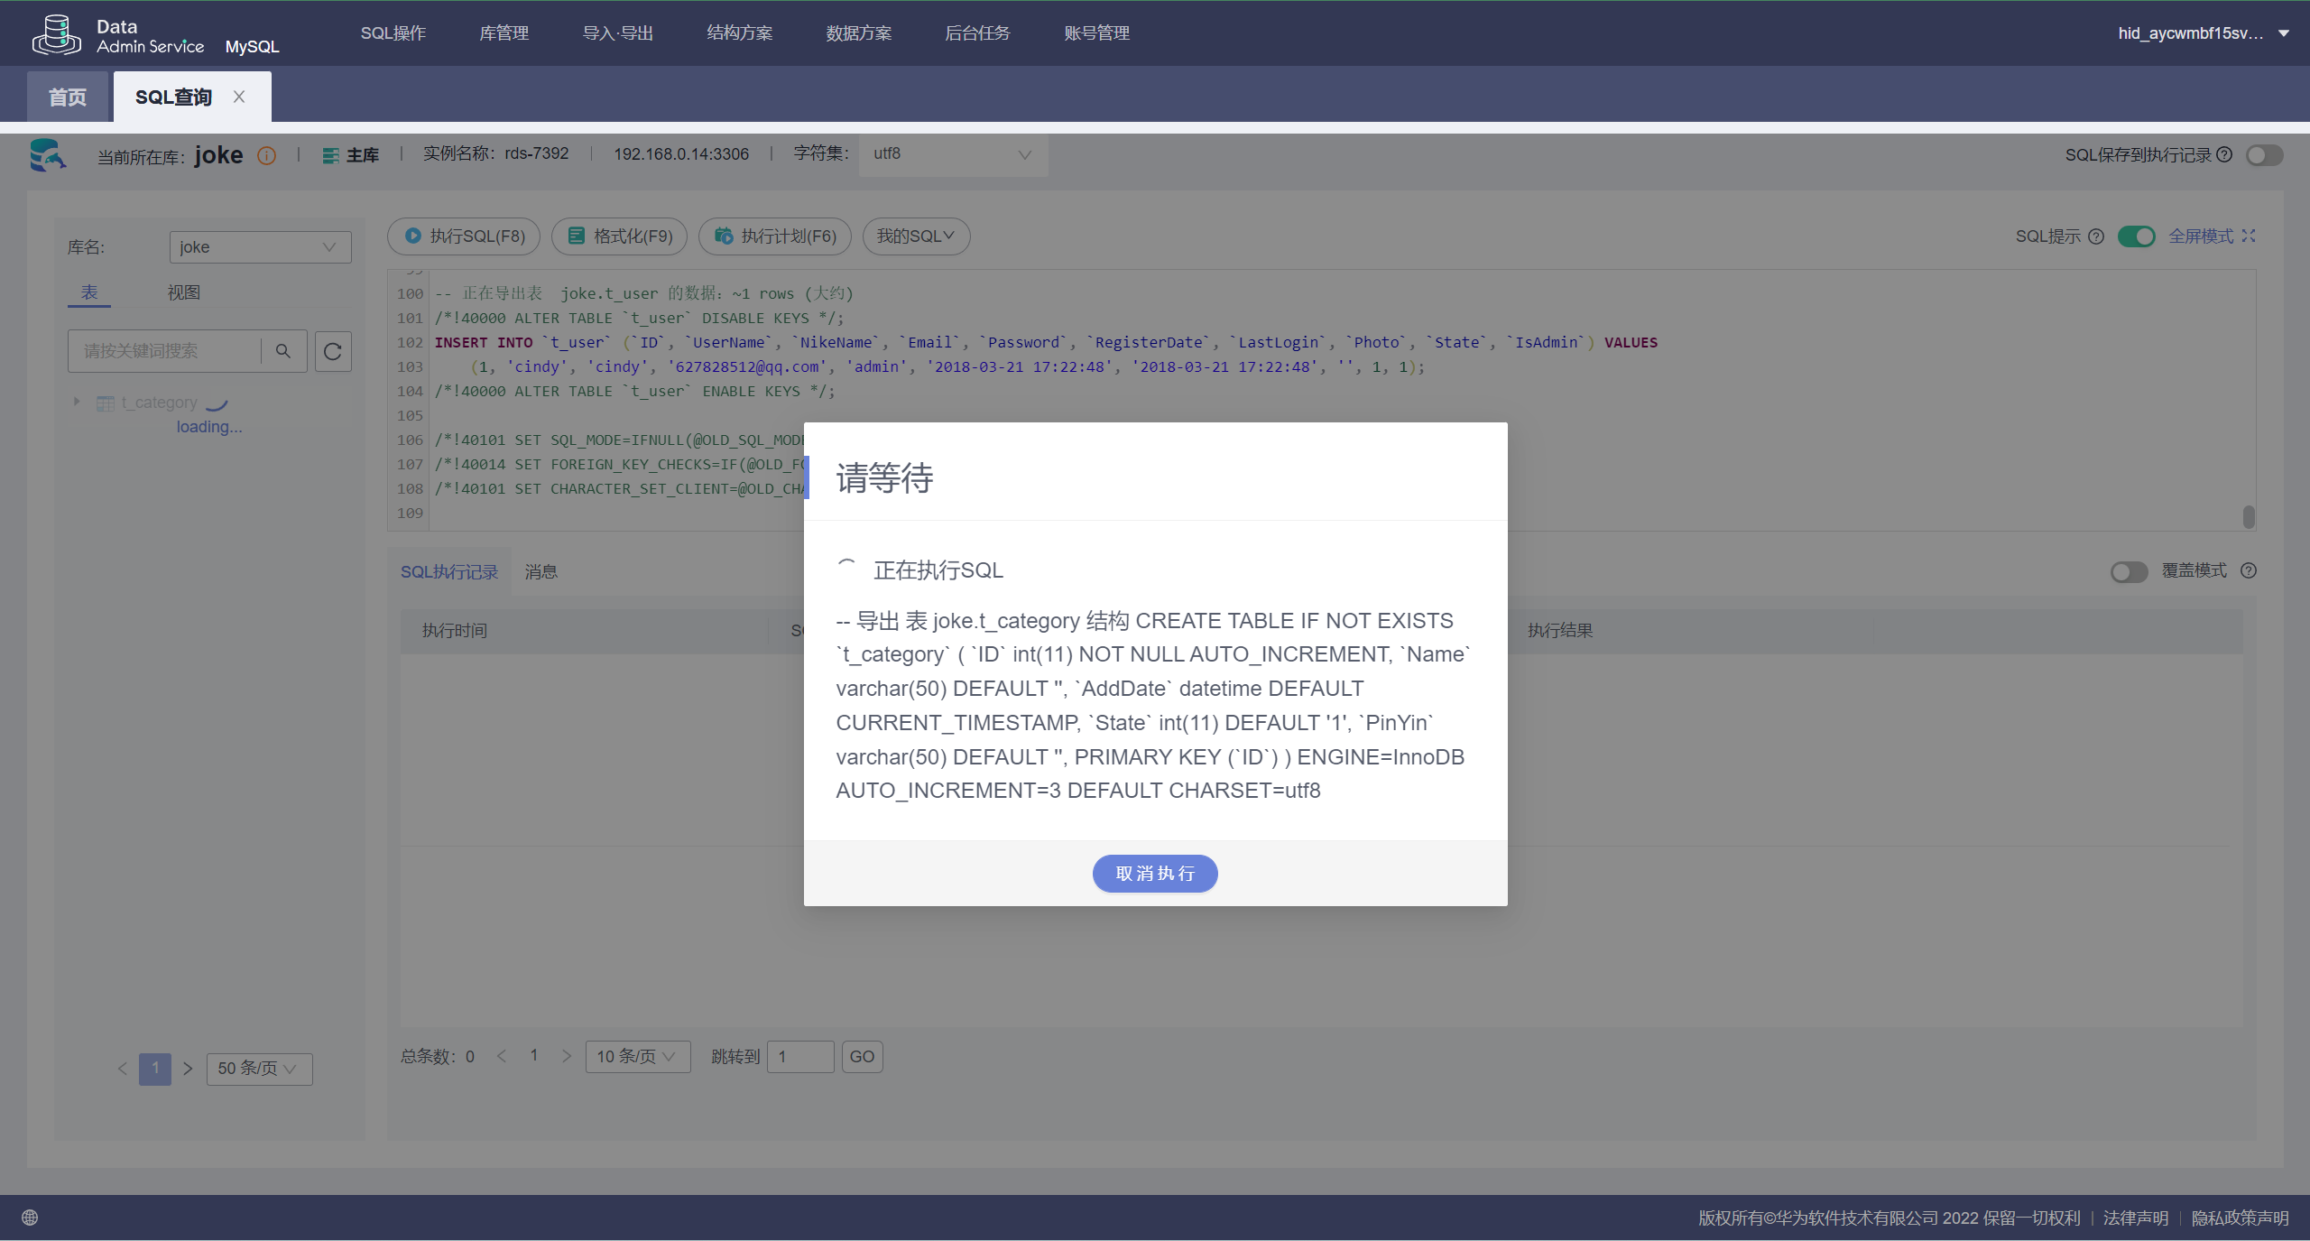Open the 字符集 utf8 dropdown
Image resolution: width=2310 pixels, height=1241 pixels.
[952, 154]
